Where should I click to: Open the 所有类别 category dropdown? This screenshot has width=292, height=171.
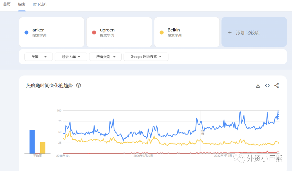[x=105, y=57]
